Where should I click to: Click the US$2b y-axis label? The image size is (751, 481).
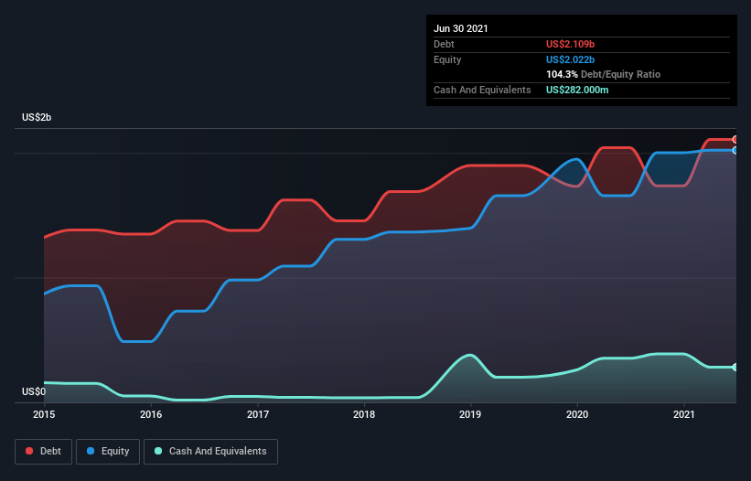(x=37, y=117)
